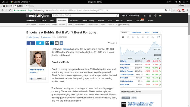This screenshot has height=107, width=190.
Task: Open the Cryptocurrency sub-menu item
Action: [x=123, y=25]
